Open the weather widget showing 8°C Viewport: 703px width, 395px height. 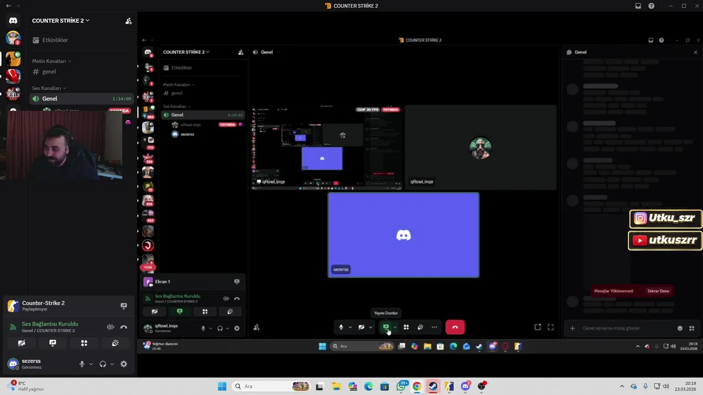(x=26, y=386)
